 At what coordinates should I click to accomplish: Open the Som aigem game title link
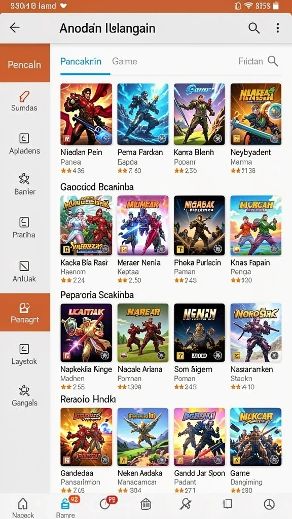(x=193, y=369)
